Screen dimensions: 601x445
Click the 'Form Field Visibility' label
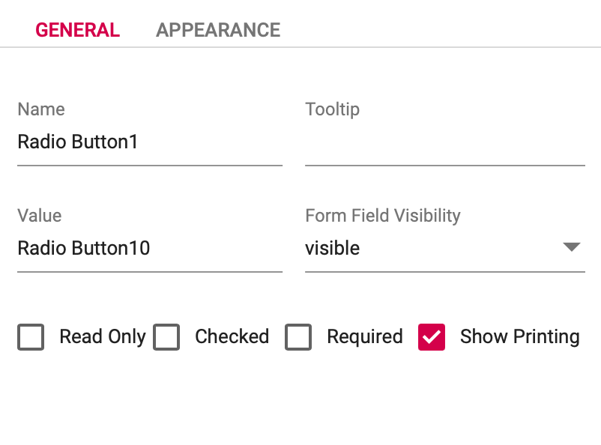382,216
